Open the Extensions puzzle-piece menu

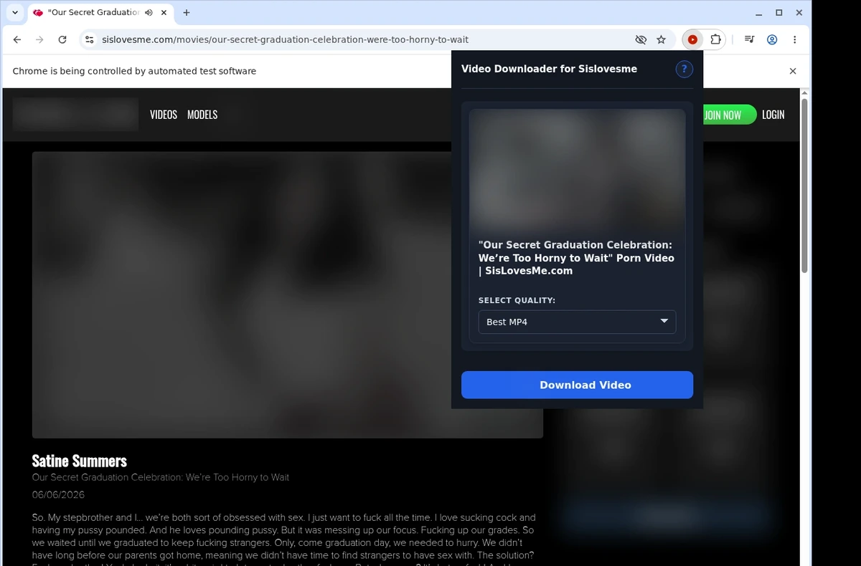715,40
